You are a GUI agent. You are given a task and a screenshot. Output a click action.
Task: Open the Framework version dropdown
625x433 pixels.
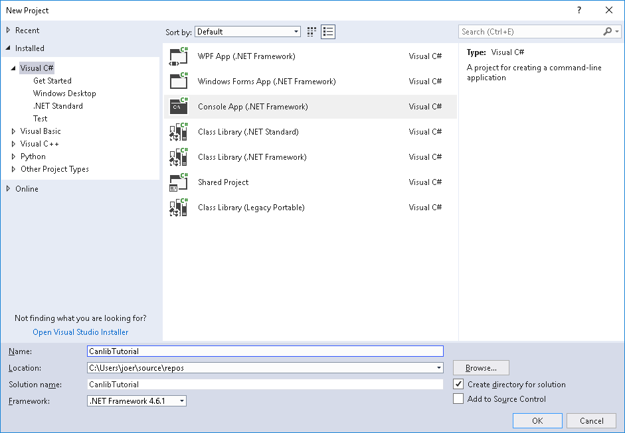137,401
